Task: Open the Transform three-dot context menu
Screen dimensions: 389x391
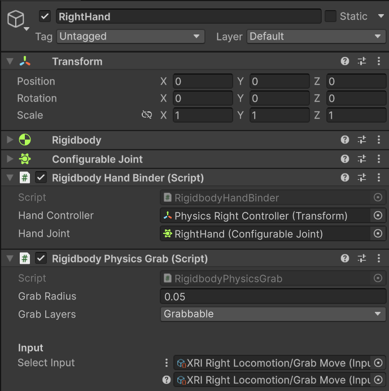Action: (x=379, y=61)
